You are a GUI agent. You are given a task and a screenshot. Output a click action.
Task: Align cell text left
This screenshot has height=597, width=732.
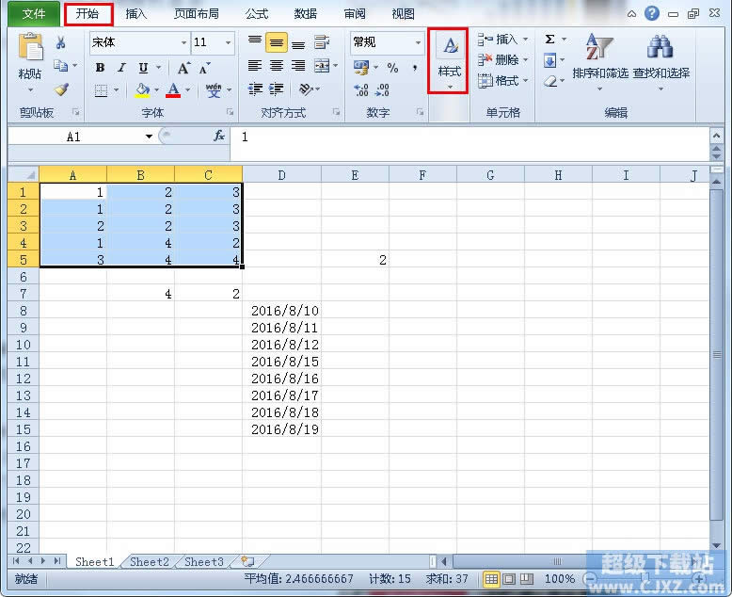pos(254,66)
